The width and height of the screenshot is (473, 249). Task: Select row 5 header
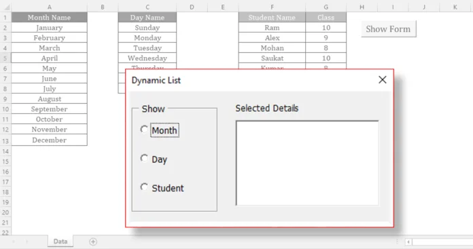click(5, 58)
